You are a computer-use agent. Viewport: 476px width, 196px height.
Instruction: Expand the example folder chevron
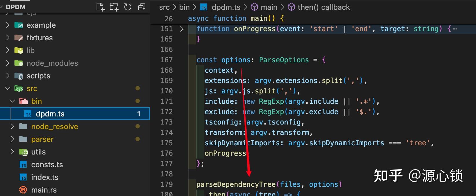click(x=8, y=25)
